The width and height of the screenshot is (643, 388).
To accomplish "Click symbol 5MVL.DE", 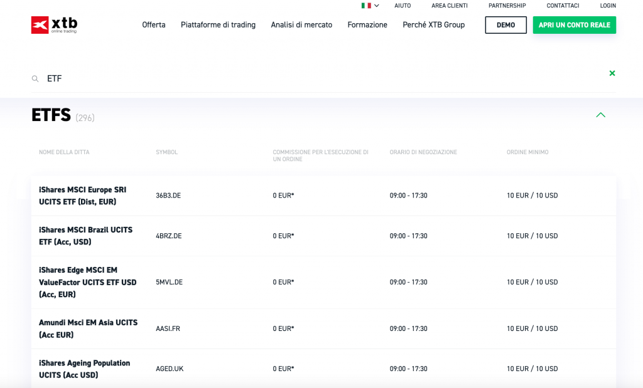I will pyautogui.click(x=169, y=282).
